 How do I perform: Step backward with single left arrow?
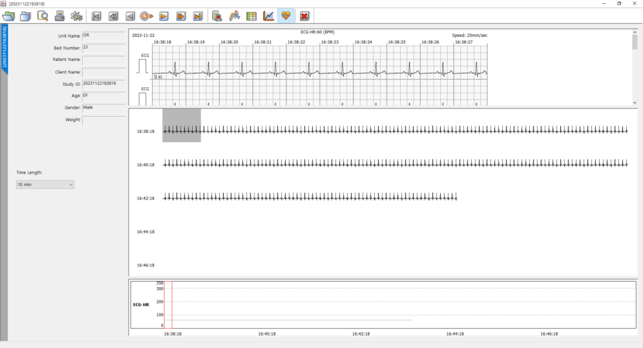pyautogui.click(x=130, y=16)
